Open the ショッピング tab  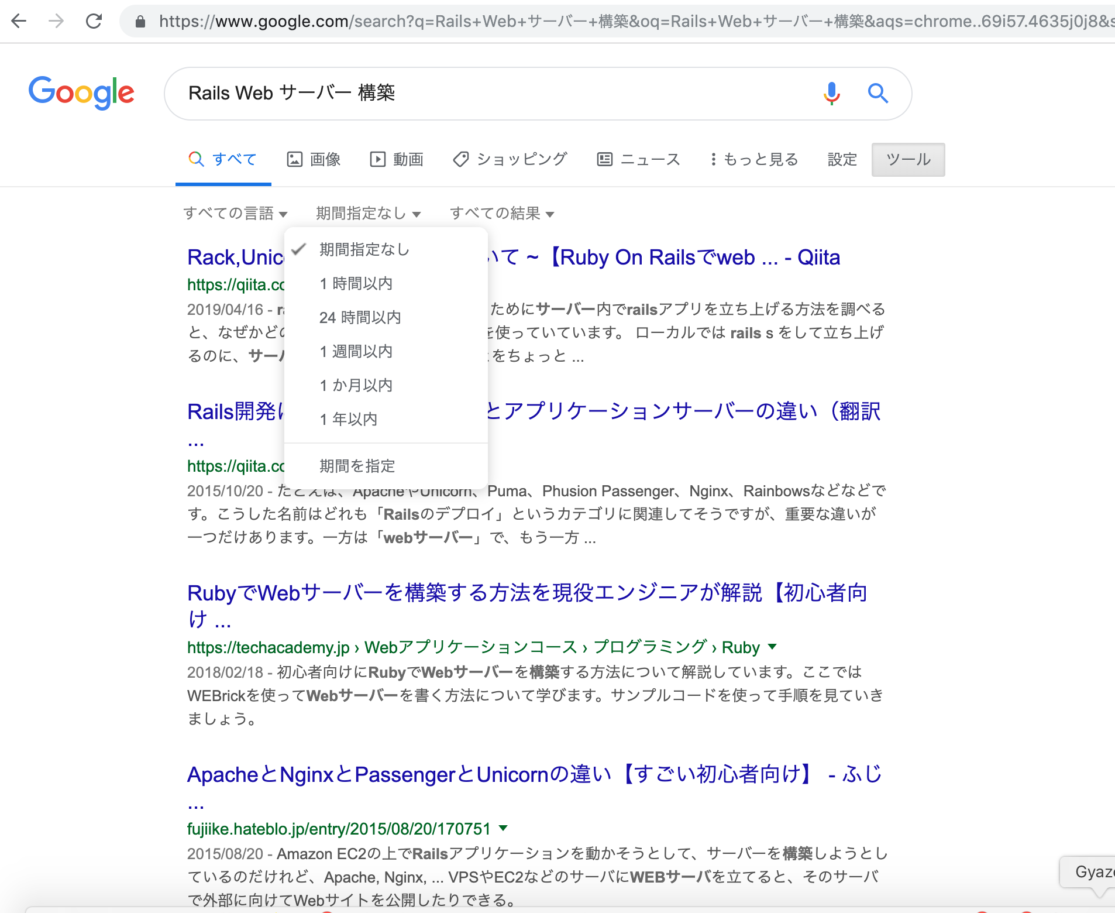pos(510,159)
